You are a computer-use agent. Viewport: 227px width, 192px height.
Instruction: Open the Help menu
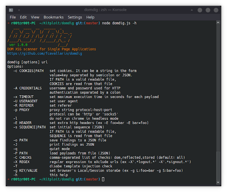click(x=90, y=17)
